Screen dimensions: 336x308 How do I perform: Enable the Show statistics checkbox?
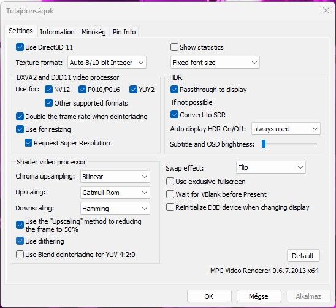(x=174, y=47)
